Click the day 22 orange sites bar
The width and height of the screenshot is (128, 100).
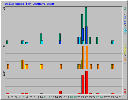87,57
